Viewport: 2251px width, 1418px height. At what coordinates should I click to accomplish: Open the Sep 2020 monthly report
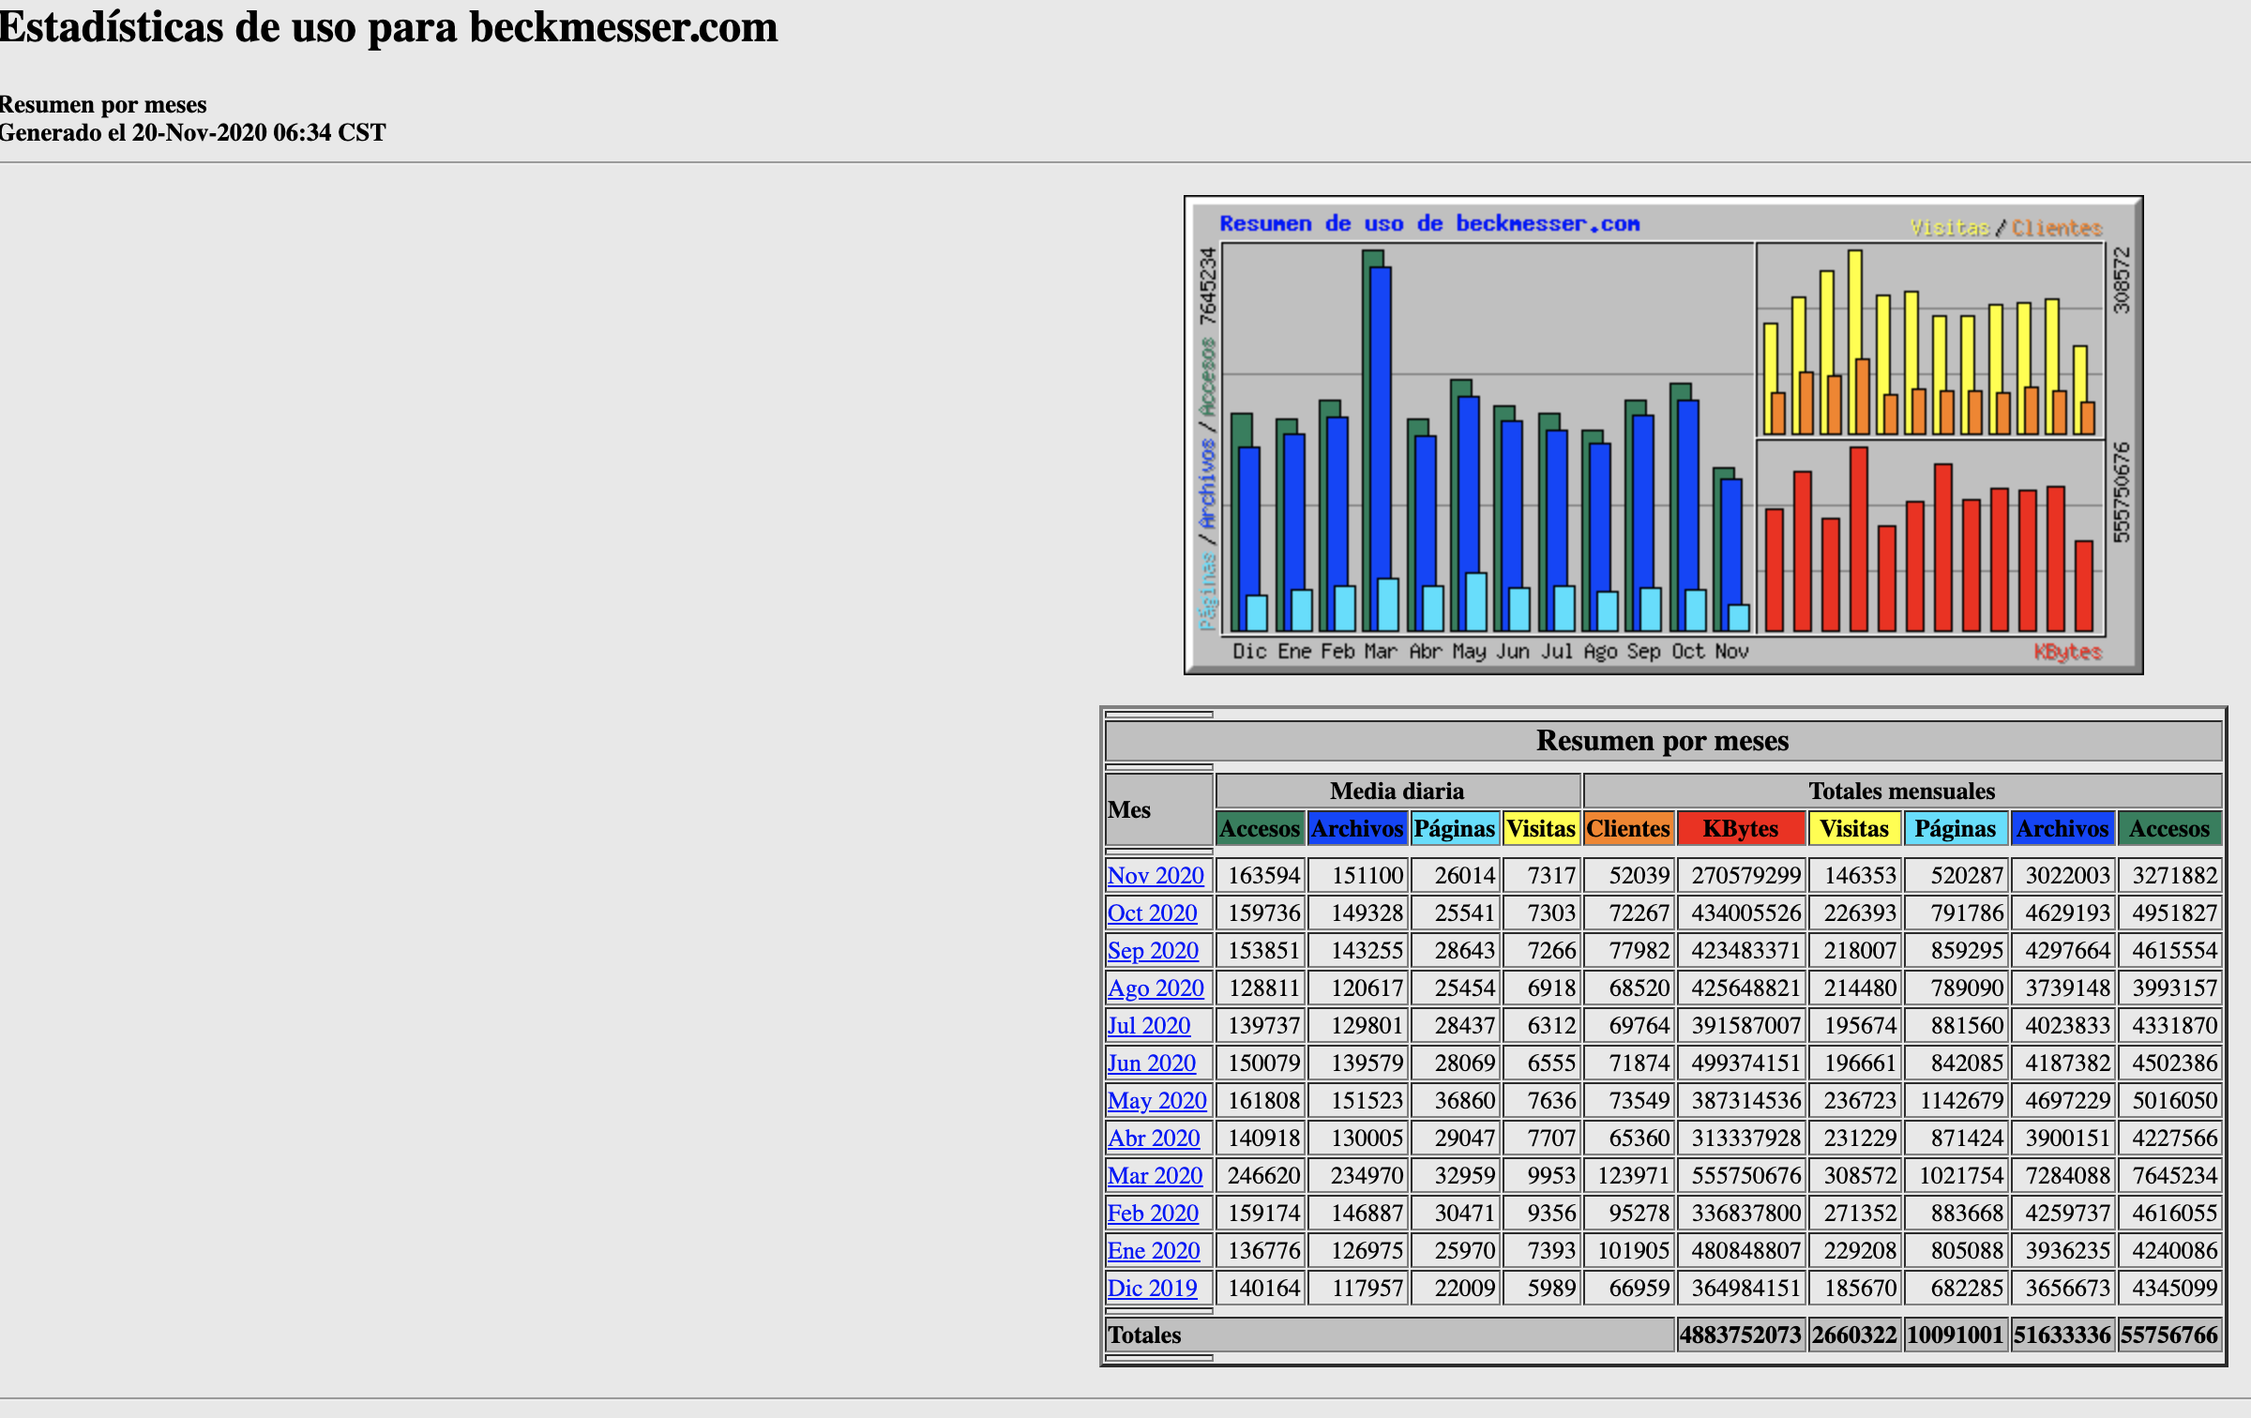[1154, 950]
